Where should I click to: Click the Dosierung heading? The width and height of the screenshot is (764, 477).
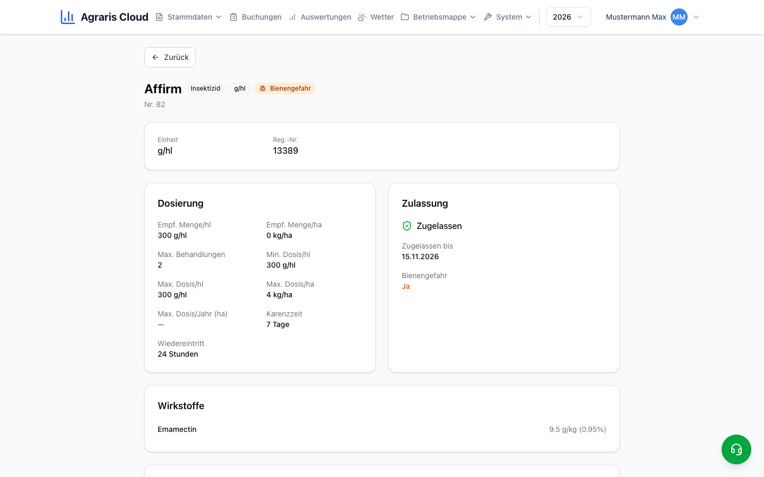tap(180, 204)
